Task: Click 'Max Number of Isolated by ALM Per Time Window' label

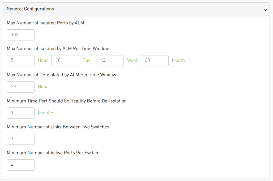Action: coord(58,49)
